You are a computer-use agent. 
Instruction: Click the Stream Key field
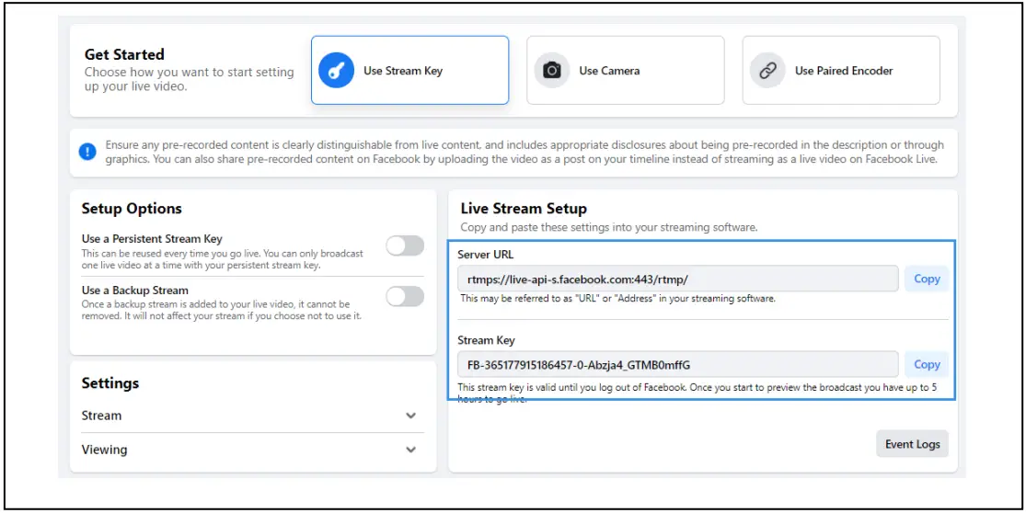678,364
